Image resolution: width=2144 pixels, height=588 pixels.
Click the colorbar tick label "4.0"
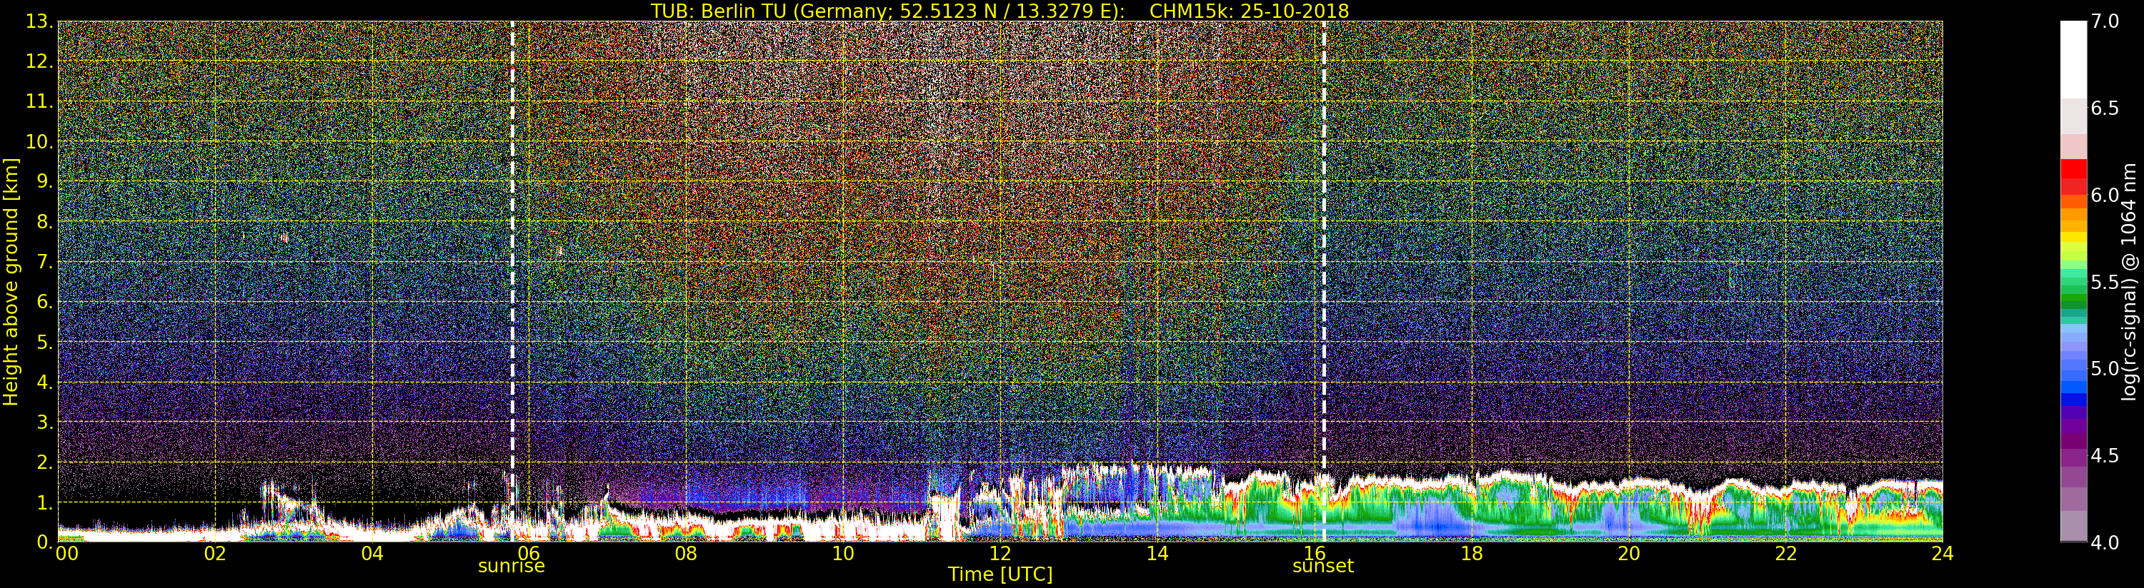[2105, 542]
